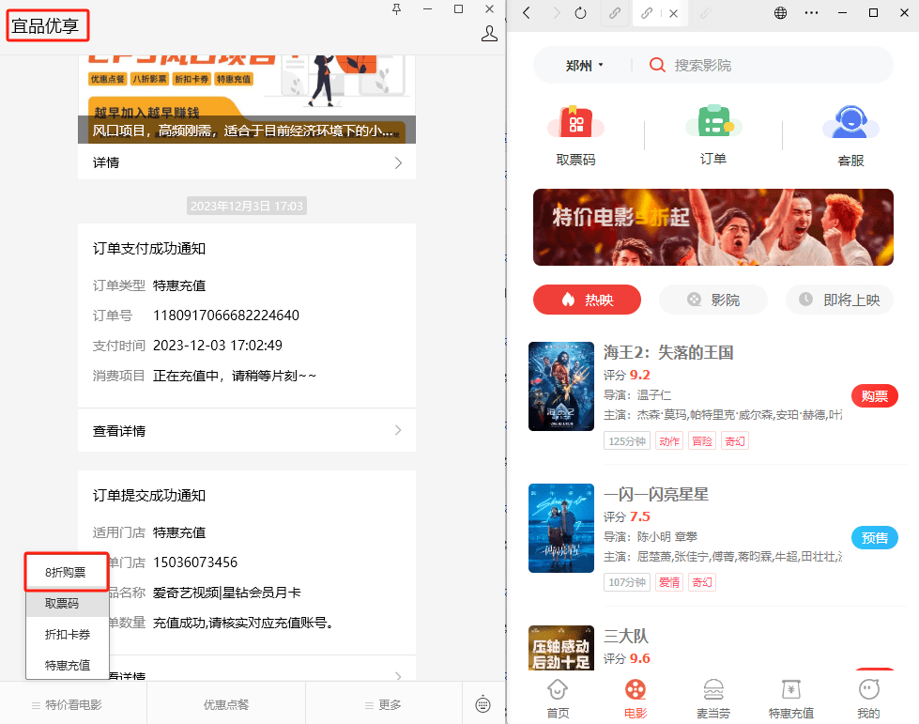Image resolution: width=919 pixels, height=724 pixels.
Task: Open the 取票码 ticket code icon
Action: click(575, 121)
